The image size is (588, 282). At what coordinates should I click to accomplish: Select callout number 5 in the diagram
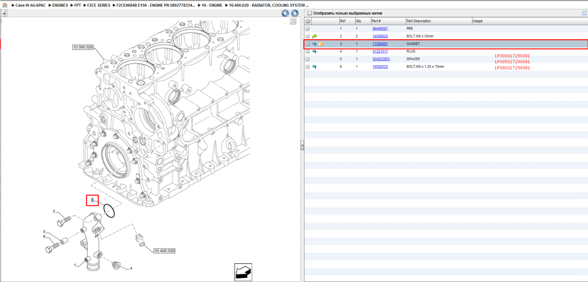44,232
